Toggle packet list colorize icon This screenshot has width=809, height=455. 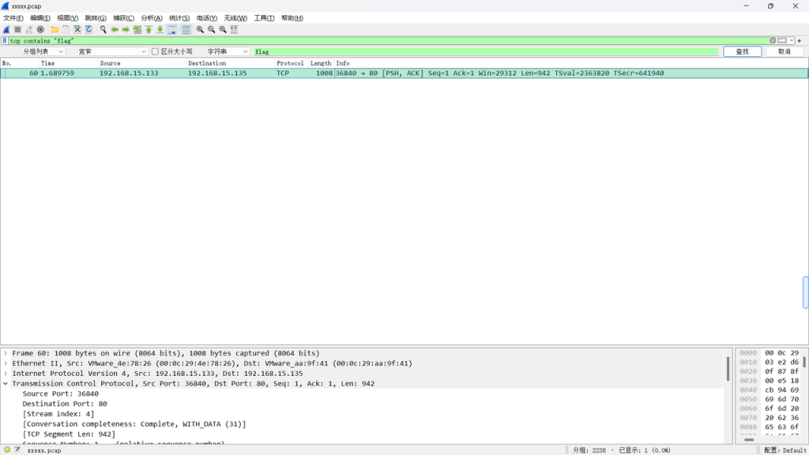point(186,29)
